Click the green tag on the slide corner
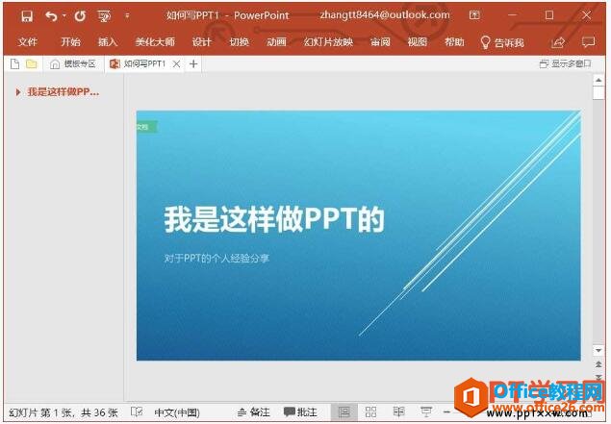The image size is (611, 424). (146, 127)
